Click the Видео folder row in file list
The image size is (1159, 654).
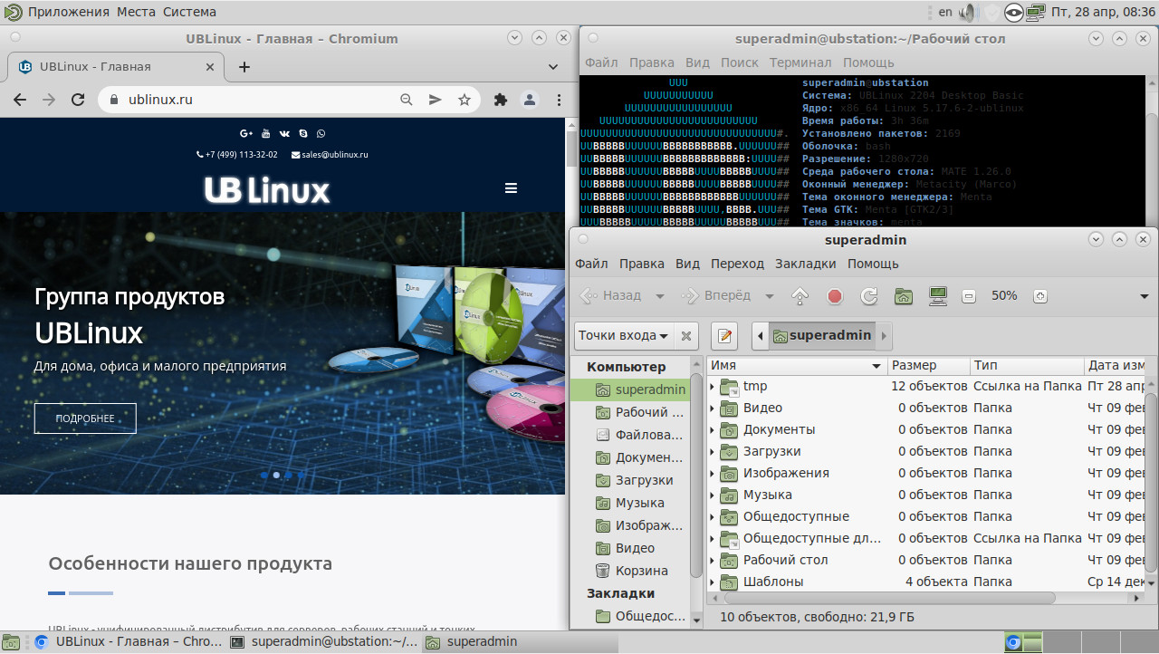[924, 409]
